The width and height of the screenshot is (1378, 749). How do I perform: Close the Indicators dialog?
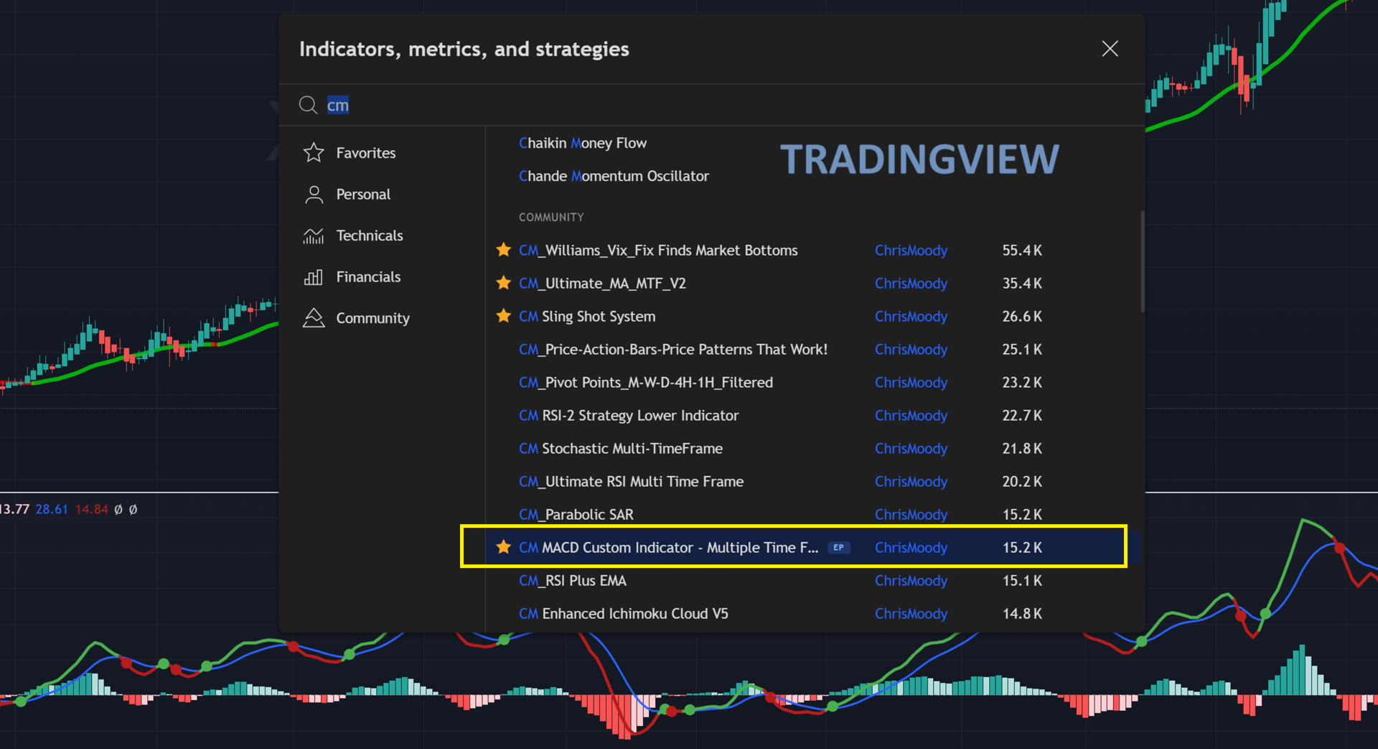coord(1110,49)
